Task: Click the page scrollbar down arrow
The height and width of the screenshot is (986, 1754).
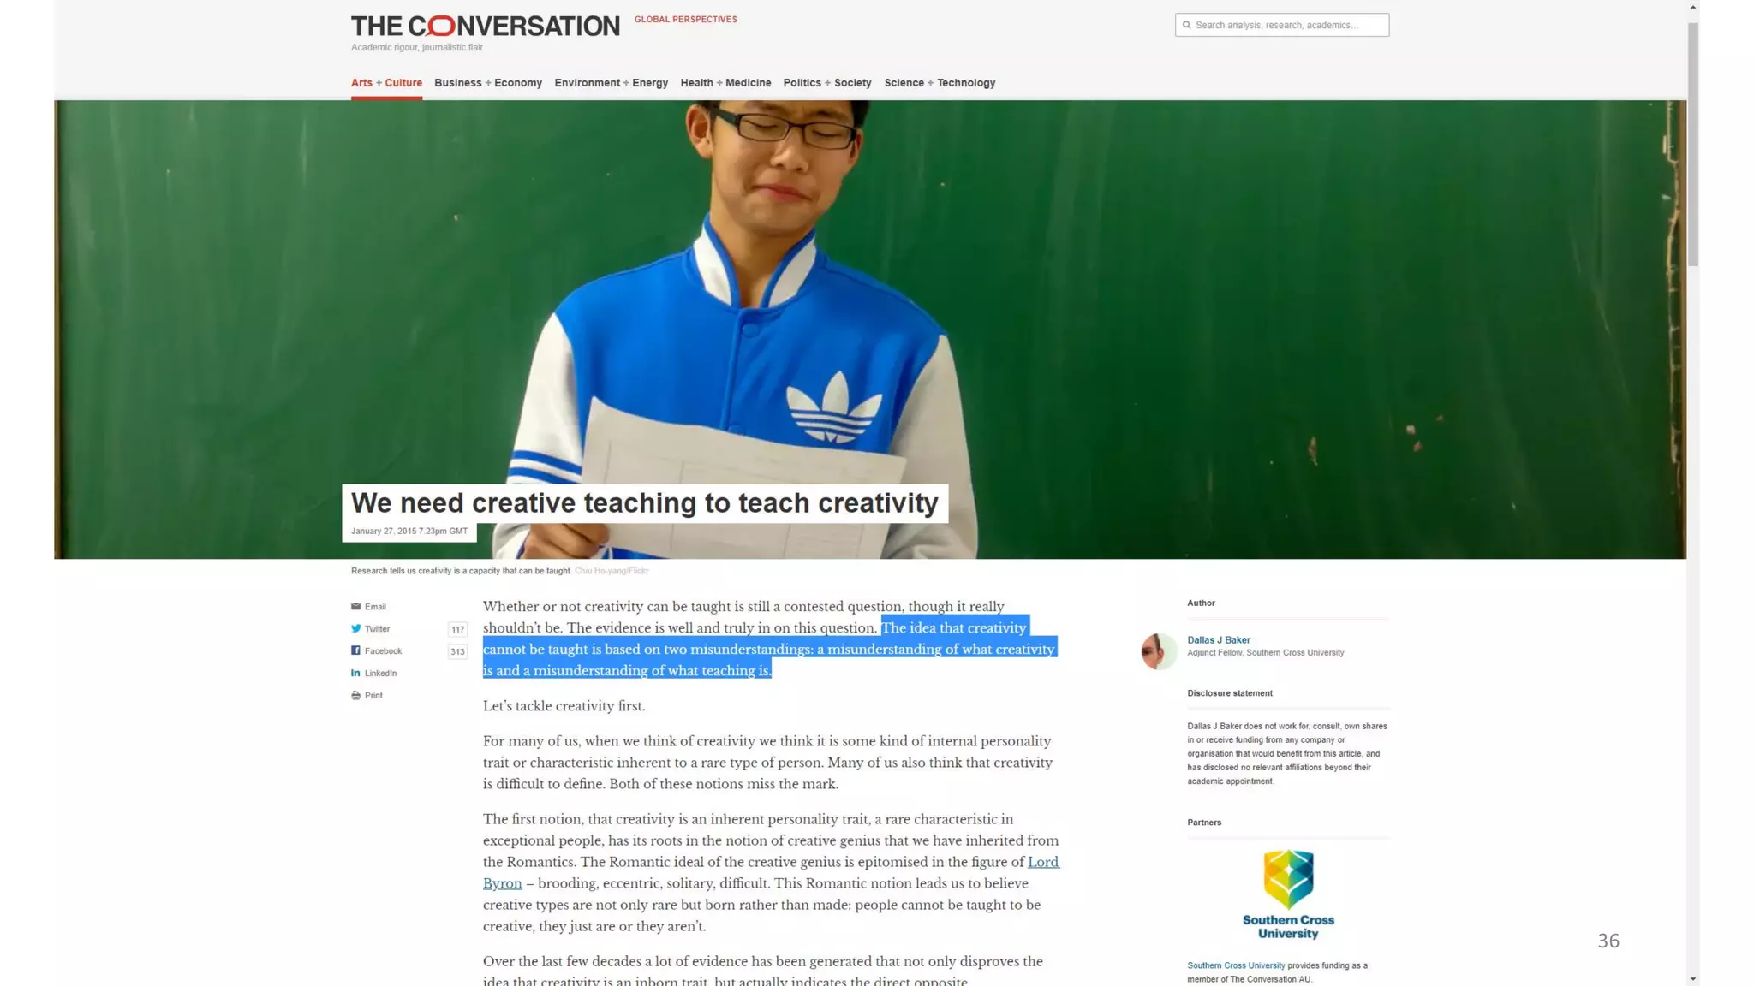Action: (1692, 978)
